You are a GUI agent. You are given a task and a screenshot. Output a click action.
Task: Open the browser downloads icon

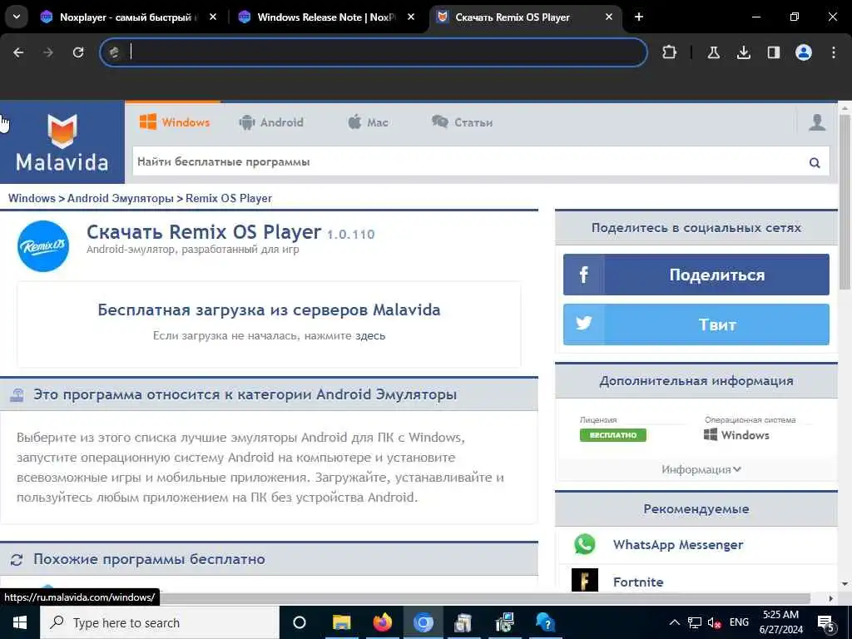click(x=743, y=52)
